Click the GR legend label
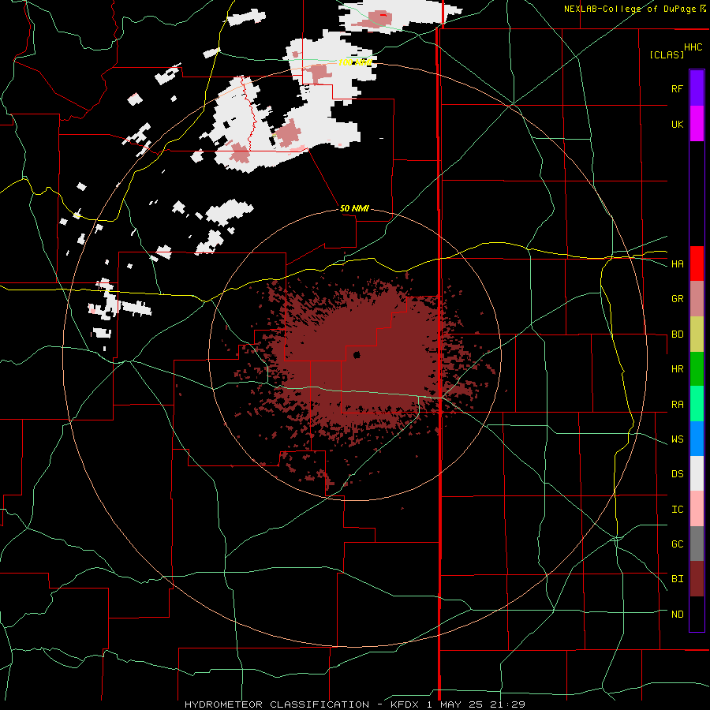710x710 pixels. (677, 299)
